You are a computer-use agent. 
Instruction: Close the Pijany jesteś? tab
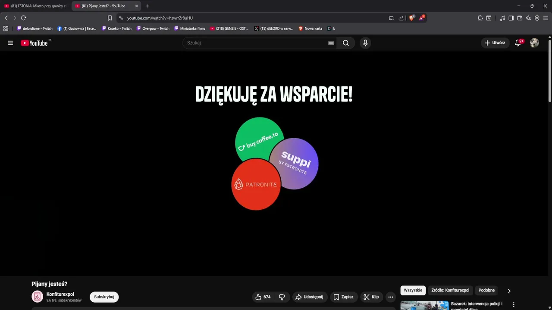[x=136, y=6]
